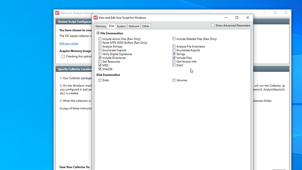Uncheck the SHA256 checkbox

pos(100,69)
